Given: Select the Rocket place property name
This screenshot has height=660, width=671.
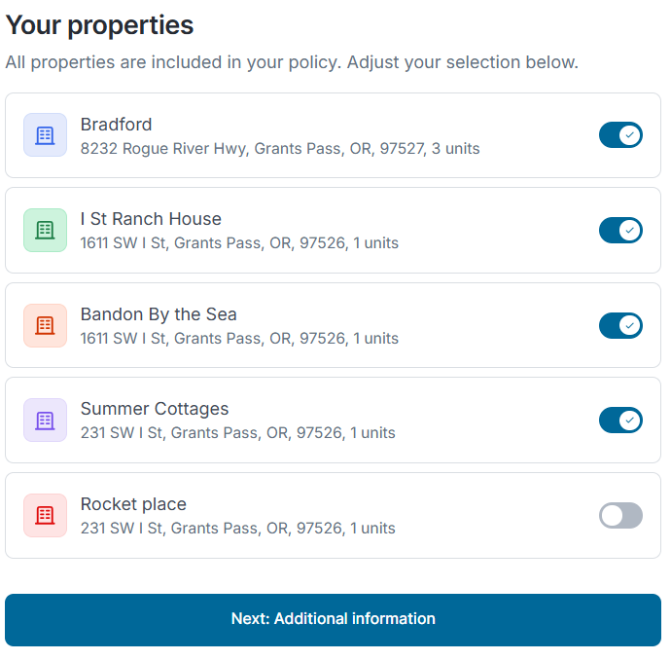Looking at the screenshot, I should pos(133,504).
